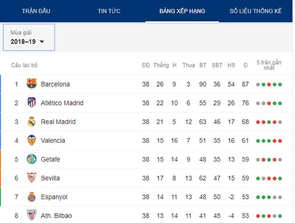Click the Sevilla club crest icon

[31, 178]
